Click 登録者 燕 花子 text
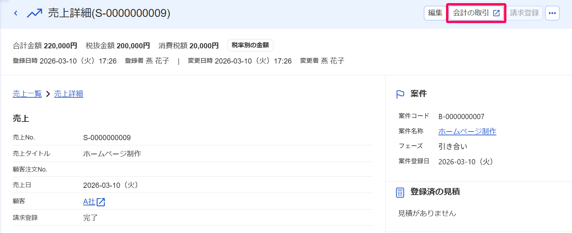 [x=147, y=61]
